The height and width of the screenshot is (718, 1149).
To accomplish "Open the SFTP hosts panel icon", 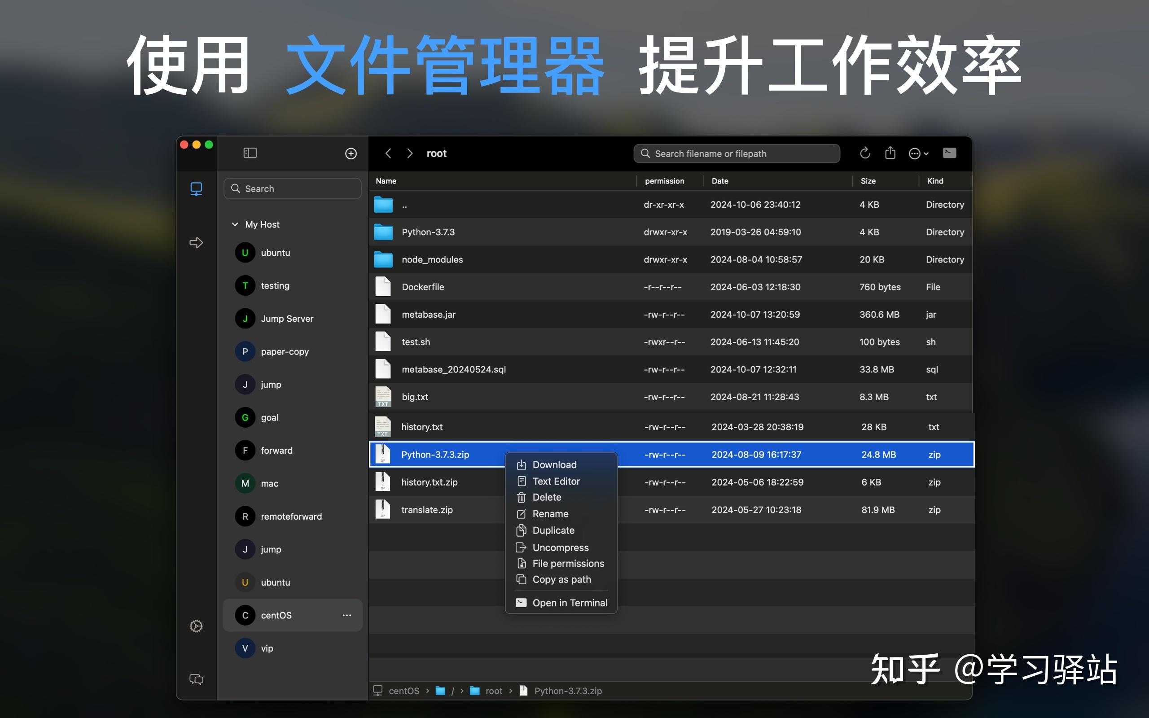I will pyautogui.click(x=196, y=188).
